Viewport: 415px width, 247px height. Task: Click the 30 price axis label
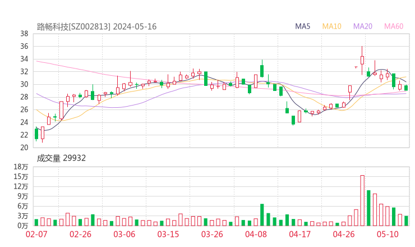[x=24, y=84]
